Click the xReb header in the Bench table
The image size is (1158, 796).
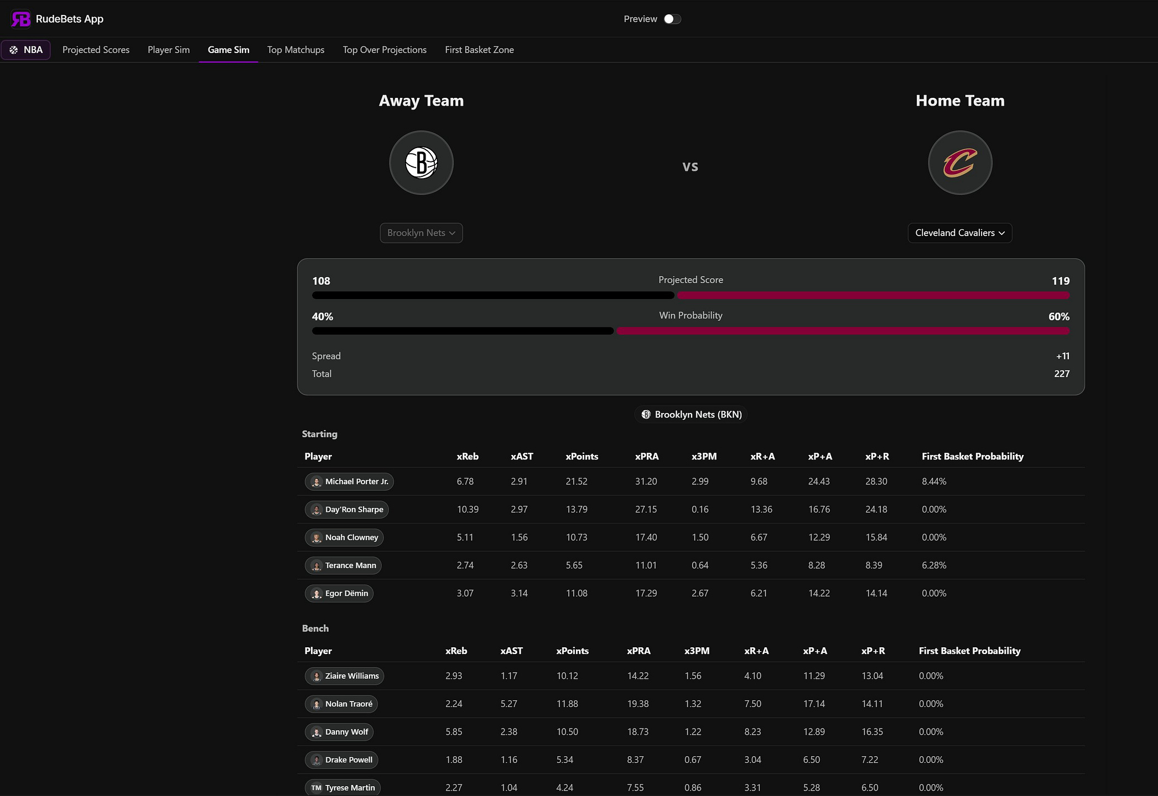456,651
